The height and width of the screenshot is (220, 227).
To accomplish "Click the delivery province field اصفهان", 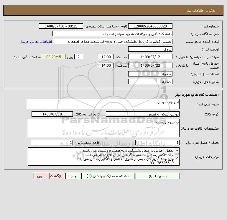I will point(150,74).
